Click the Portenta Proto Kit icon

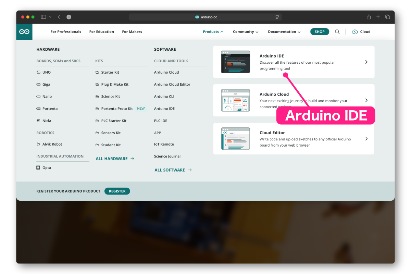click(98, 109)
